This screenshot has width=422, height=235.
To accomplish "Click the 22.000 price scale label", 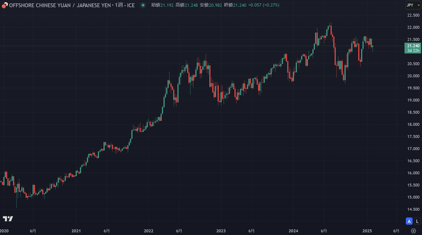I will [413, 27].
